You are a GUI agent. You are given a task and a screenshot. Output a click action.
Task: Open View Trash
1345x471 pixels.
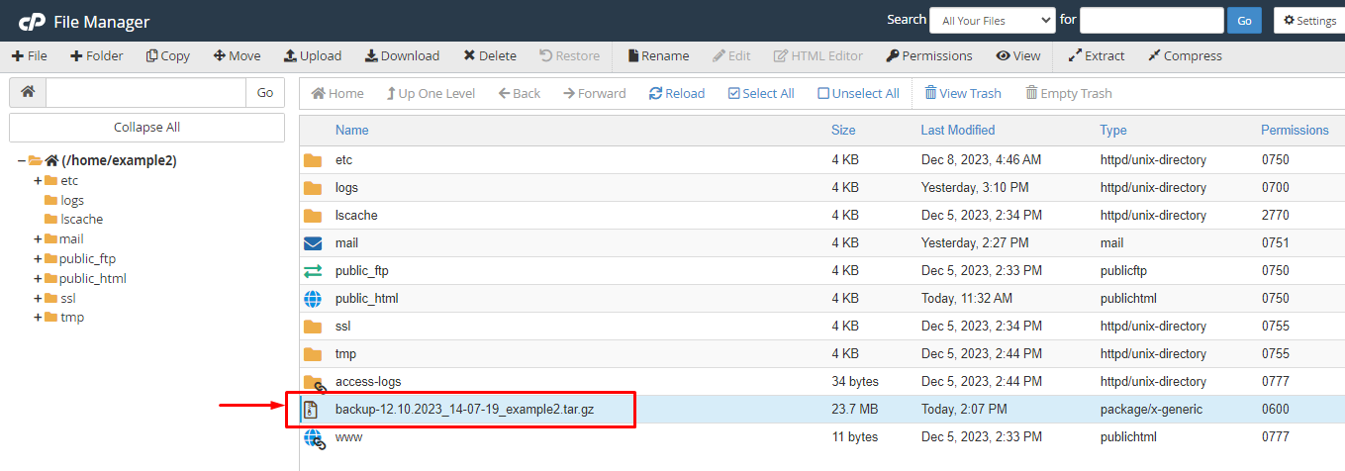(x=962, y=94)
